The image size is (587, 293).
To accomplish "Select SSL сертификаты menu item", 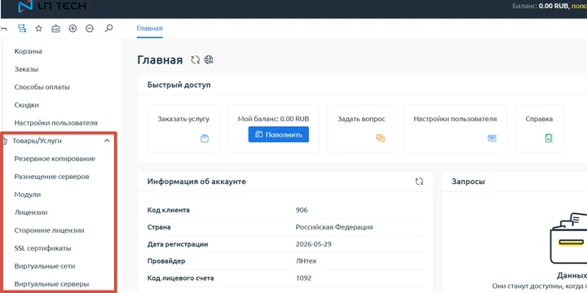I will [42, 248].
